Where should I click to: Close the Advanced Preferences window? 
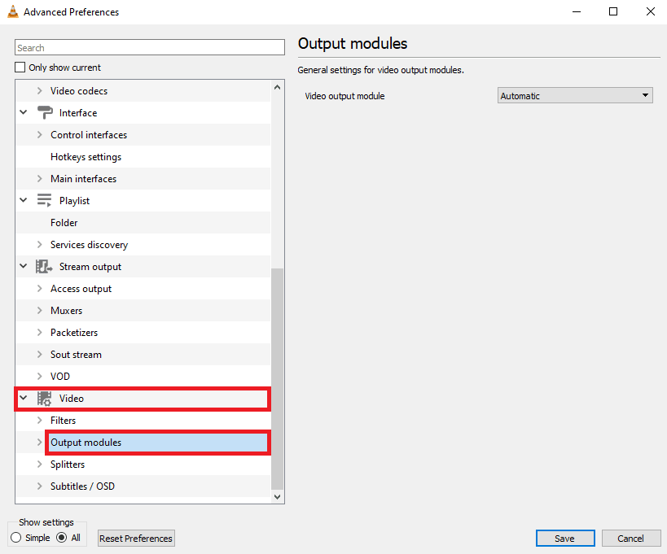point(651,11)
